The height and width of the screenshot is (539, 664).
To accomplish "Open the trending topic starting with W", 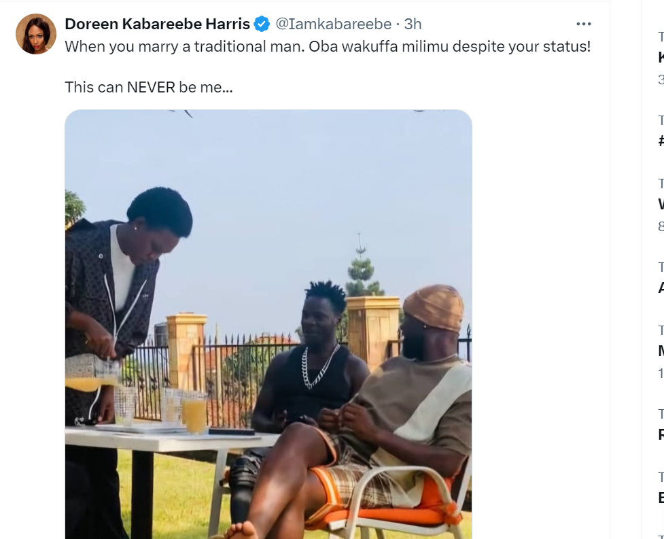I will 661,204.
